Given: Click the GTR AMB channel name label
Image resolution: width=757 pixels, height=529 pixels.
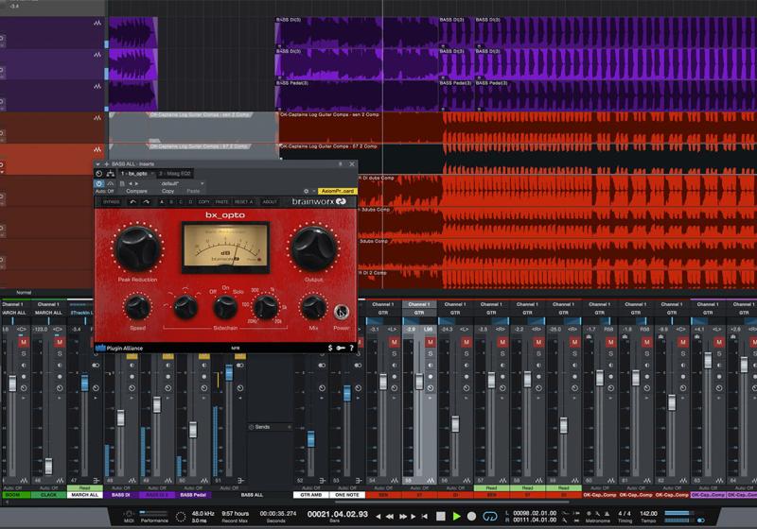Looking at the screenshot, I should click(311, 495).
